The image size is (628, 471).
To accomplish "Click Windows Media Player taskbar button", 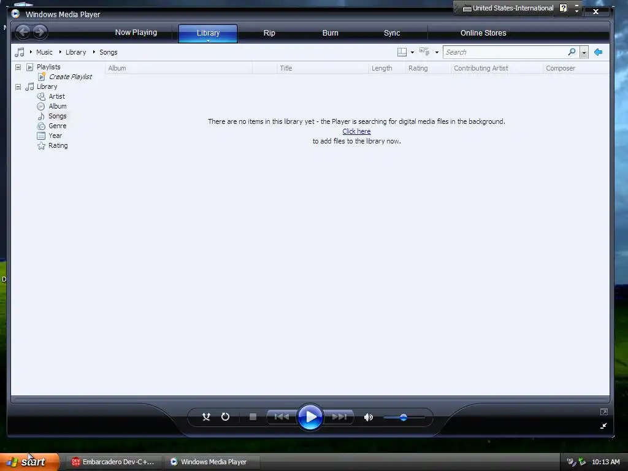I will [x=211, y=462].
